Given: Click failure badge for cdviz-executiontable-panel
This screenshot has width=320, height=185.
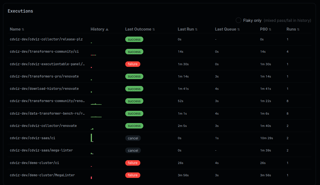Looking at the screenshot, I should (133, 64).
